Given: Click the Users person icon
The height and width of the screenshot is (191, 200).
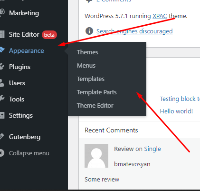Looking at the screenshot, I should (2, 83).
